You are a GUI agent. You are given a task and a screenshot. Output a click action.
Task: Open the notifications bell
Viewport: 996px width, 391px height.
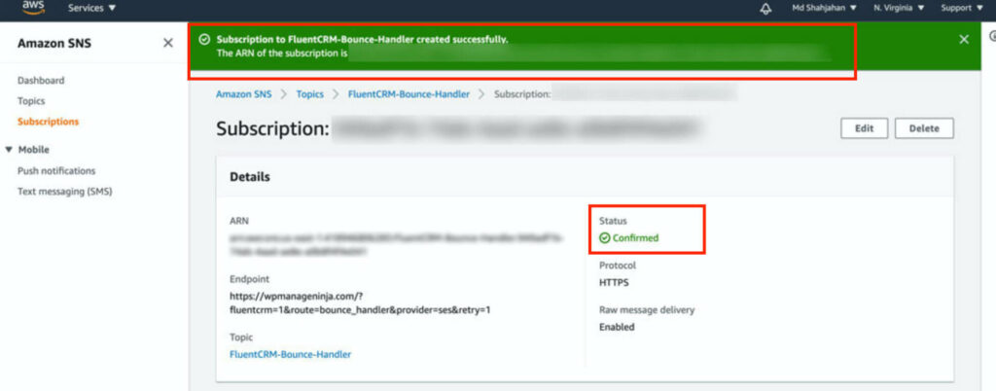pos(766,8)
